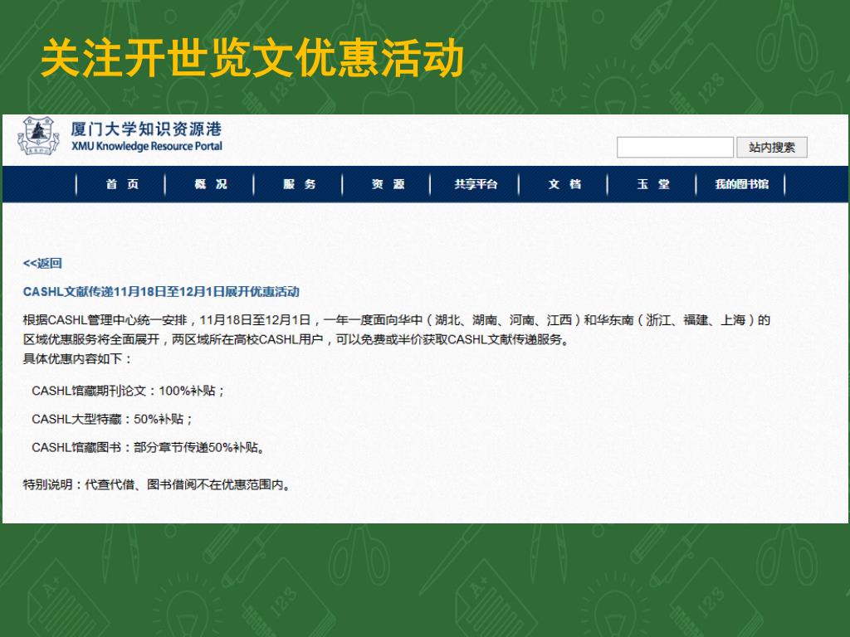
Task: Click the line CASHL大型特藏：50%补贴
Action: pos(112,419)
